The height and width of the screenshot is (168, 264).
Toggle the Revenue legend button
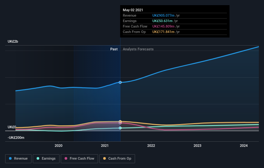18,159
